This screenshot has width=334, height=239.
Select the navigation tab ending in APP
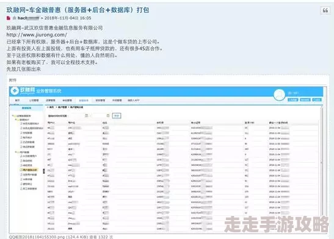(133, 100)
